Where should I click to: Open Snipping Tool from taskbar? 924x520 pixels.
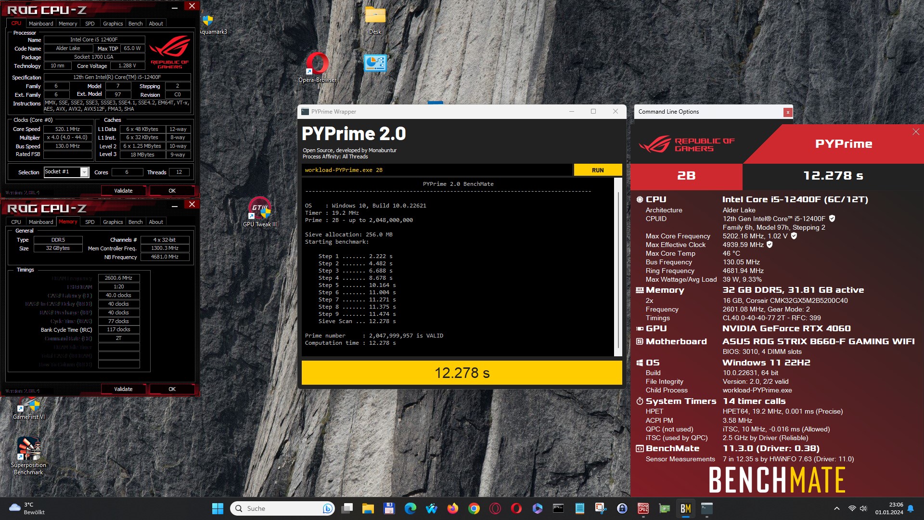click(x=601, y=508)
